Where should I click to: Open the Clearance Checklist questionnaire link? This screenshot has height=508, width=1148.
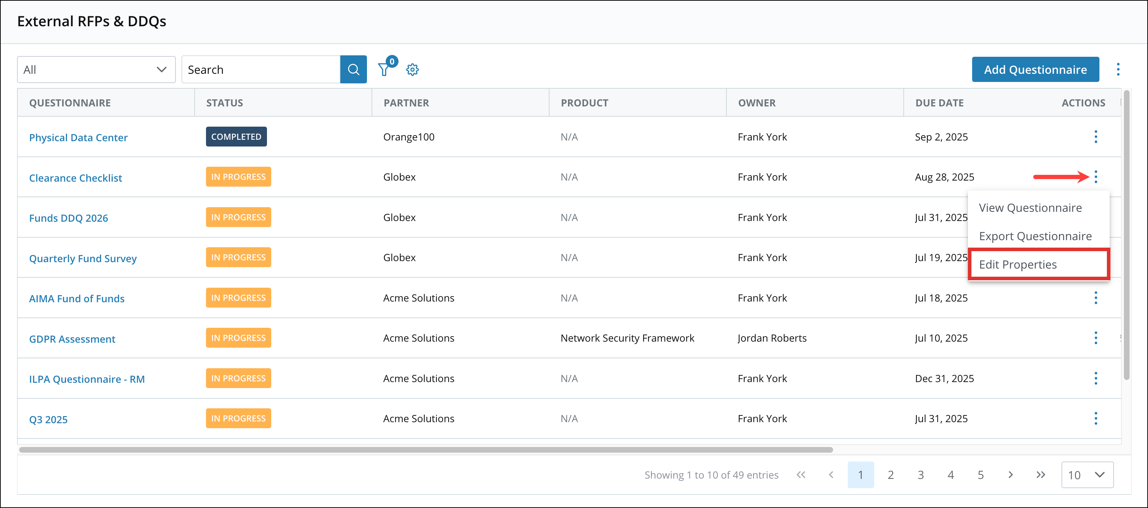75,177
